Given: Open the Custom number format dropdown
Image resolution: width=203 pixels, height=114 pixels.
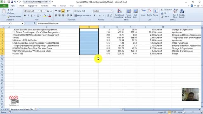Looking at the screenshot, I should [112, 11].
